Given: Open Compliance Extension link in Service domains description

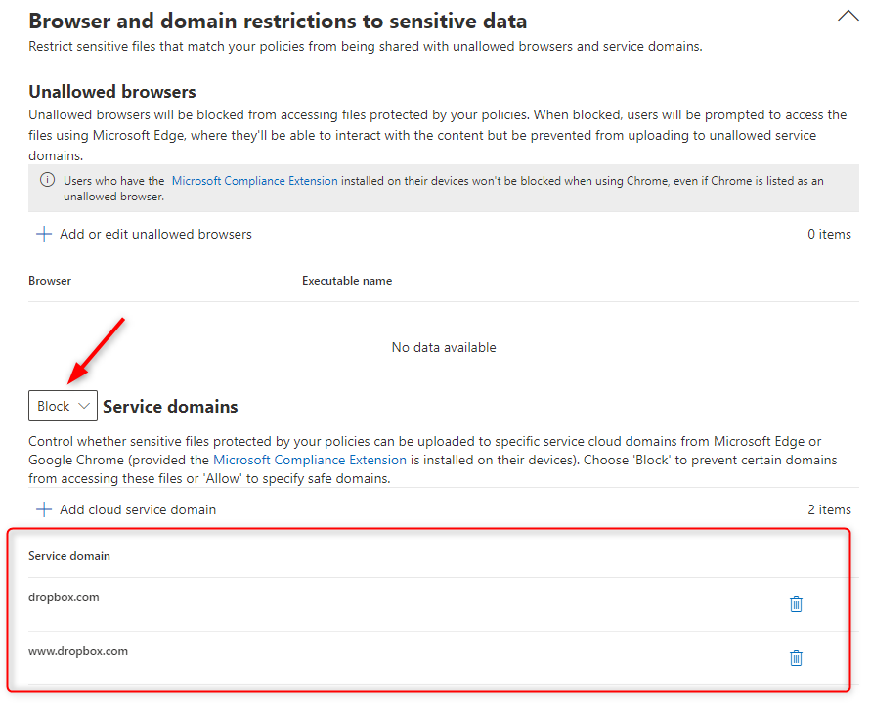Looking at the screenshot, I should pyautogui.click(x=310, y=460).
